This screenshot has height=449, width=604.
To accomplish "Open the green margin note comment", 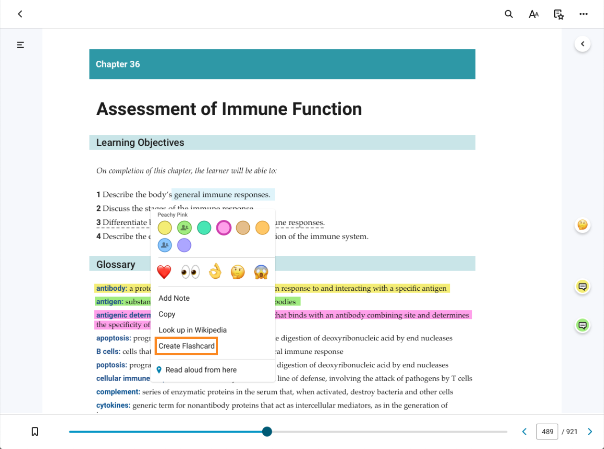I will tap(582, 326).
